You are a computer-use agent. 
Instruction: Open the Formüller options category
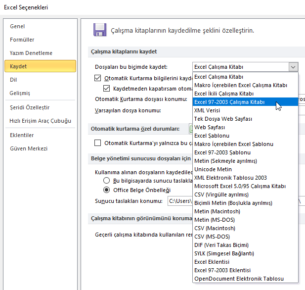(x=40, y=40)
